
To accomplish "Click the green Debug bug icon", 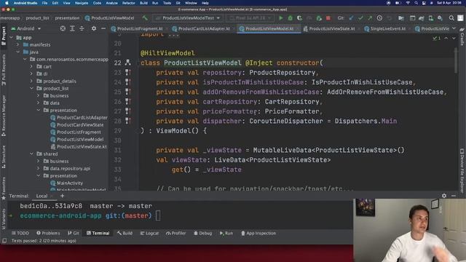I will (x=290, y=18).
